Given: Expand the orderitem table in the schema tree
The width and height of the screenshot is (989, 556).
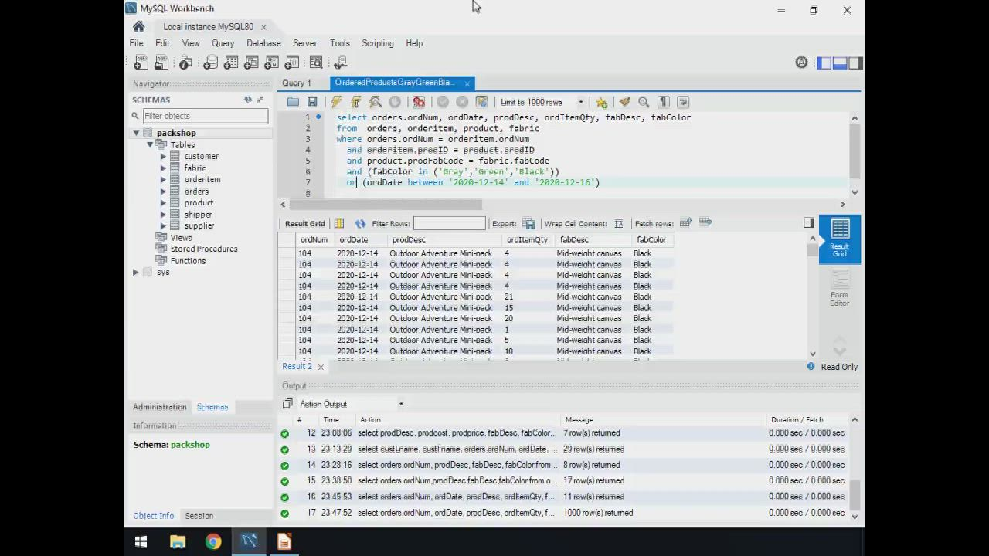Looking at the screenshot, I should pos(164,180).
